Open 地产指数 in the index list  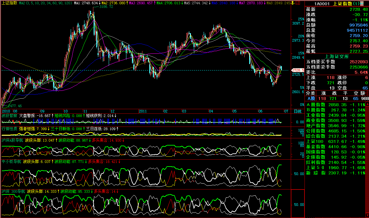[316, 126]
